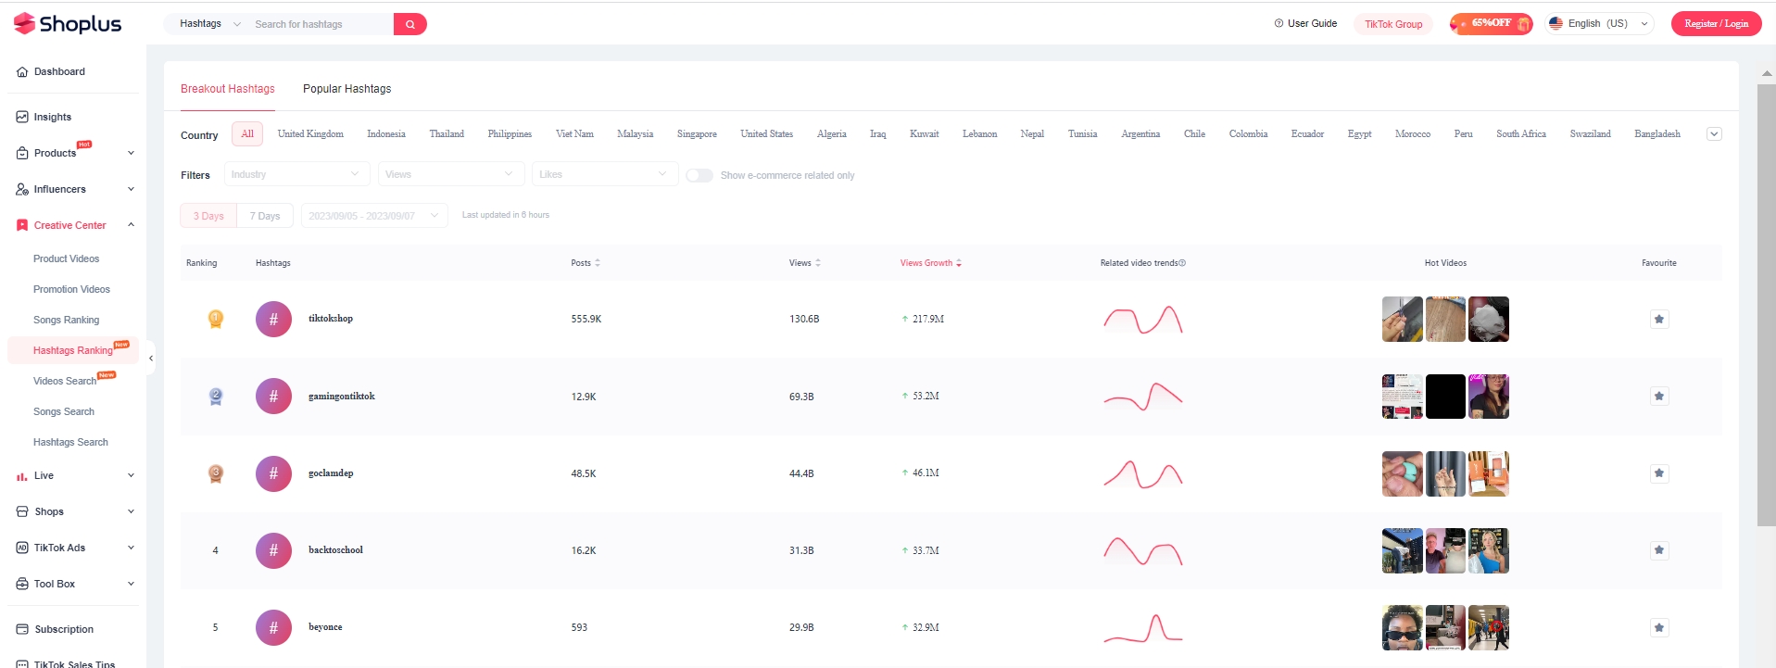
Task: Favourite the goclamdep hashtag star
Action: coord(1659,473)
